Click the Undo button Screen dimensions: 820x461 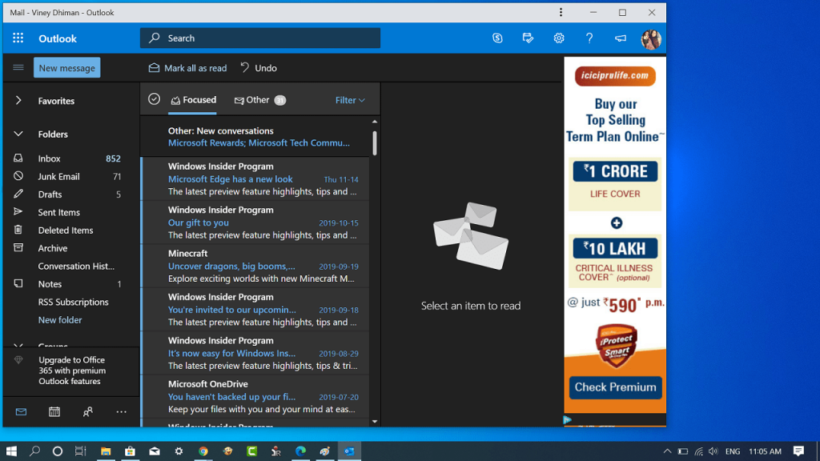pos(259,68)
